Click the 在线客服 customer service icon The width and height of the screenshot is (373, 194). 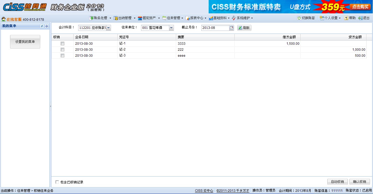pyautogui.click(x=3, y=19)
